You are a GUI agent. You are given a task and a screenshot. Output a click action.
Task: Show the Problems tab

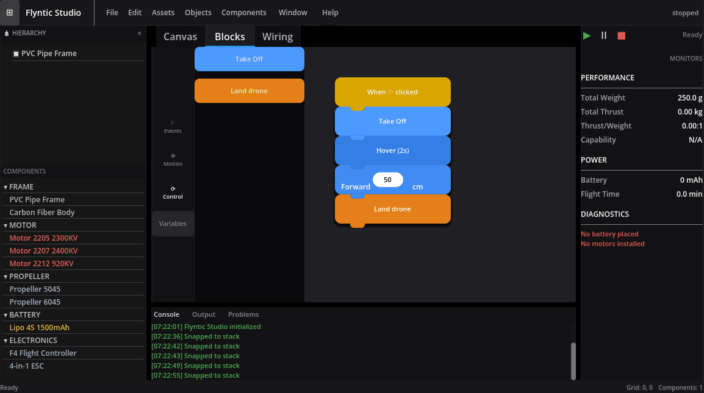coord(243,314)
